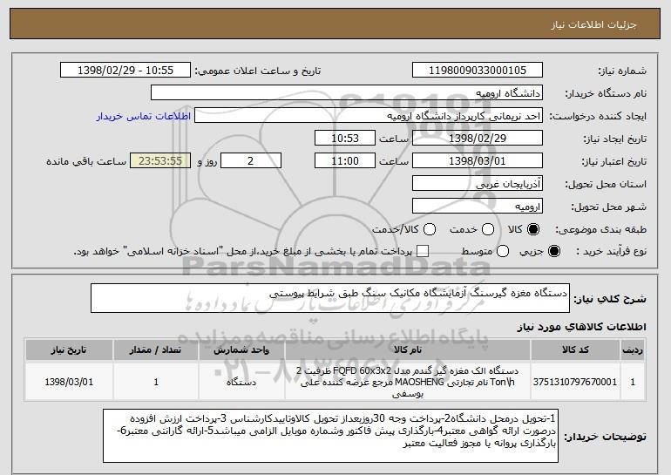Viewport: 671px width, 475px height.
Task: Click the ردیف column header
Action: [633, 350]
